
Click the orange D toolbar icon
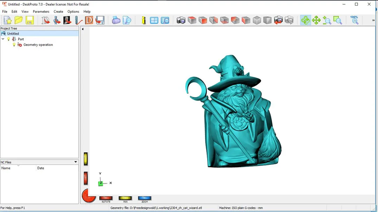click(89, 20)
